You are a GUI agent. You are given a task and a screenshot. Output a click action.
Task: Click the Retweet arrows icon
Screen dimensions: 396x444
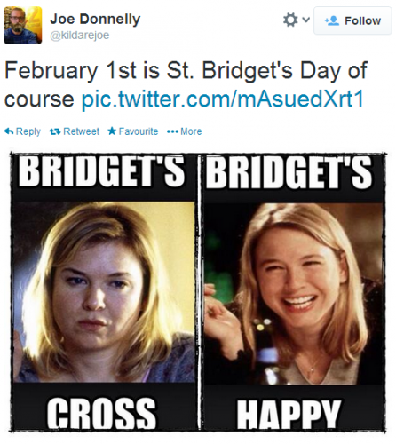tap(55, 131)
